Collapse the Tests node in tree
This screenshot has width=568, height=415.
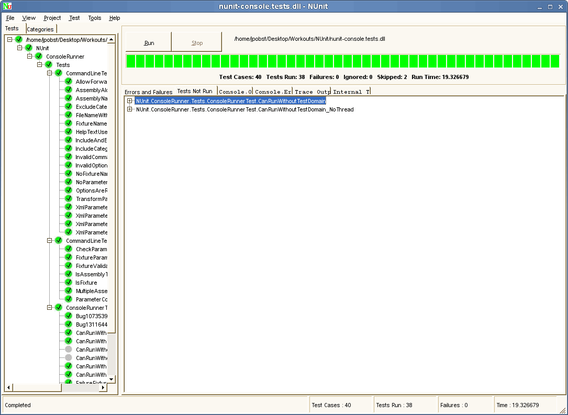39,64
